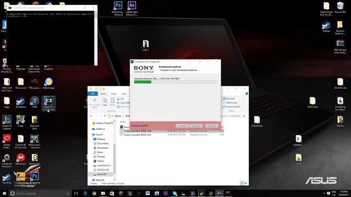The height and width of the screenshot is (197, 351).
Task: Open the Windows Start menu
Action: click(4, 193)
